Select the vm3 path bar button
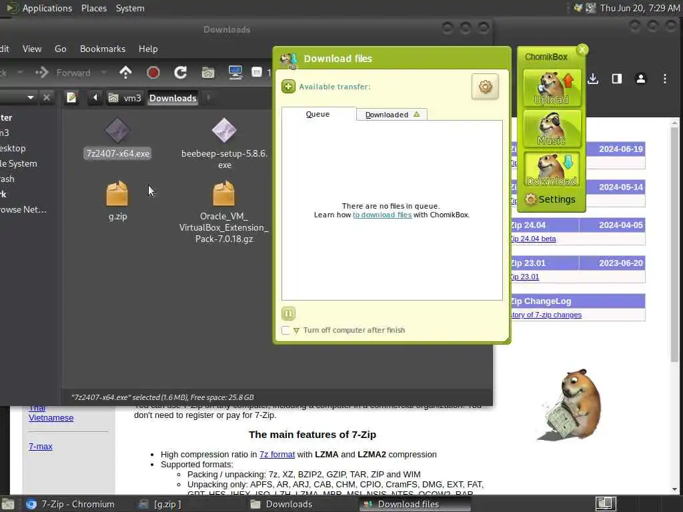683x512 pixels. click(125, 98)
